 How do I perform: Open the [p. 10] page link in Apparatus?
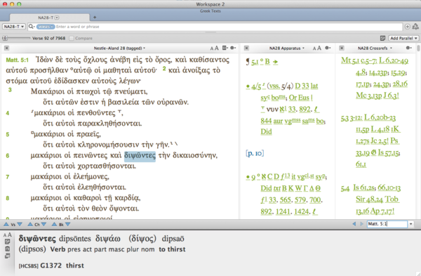point(255,153)
